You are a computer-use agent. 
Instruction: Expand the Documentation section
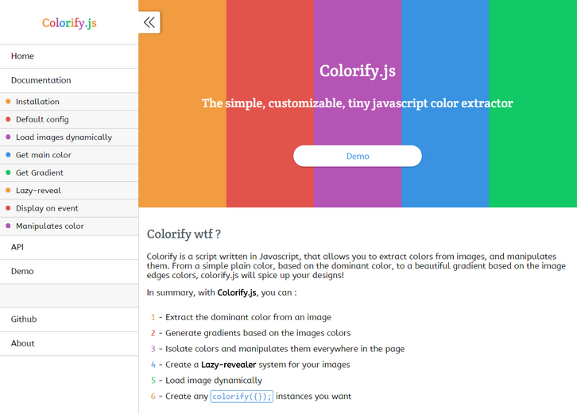[x=41, y=80]
